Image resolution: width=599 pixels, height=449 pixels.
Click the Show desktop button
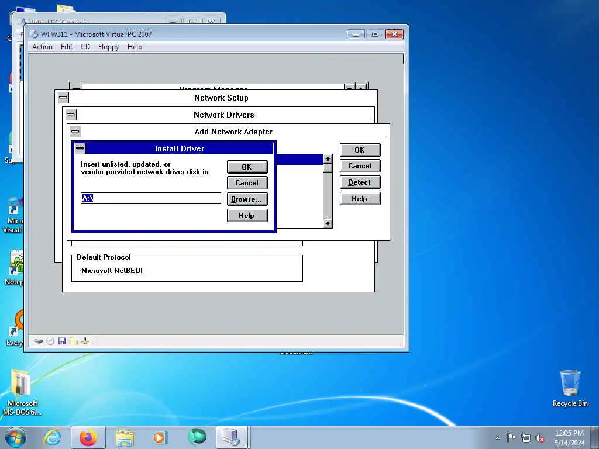595,438
